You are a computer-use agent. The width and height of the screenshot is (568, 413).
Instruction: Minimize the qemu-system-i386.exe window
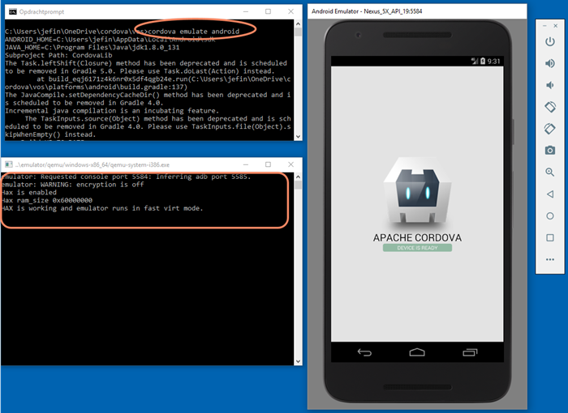[246, 164]
